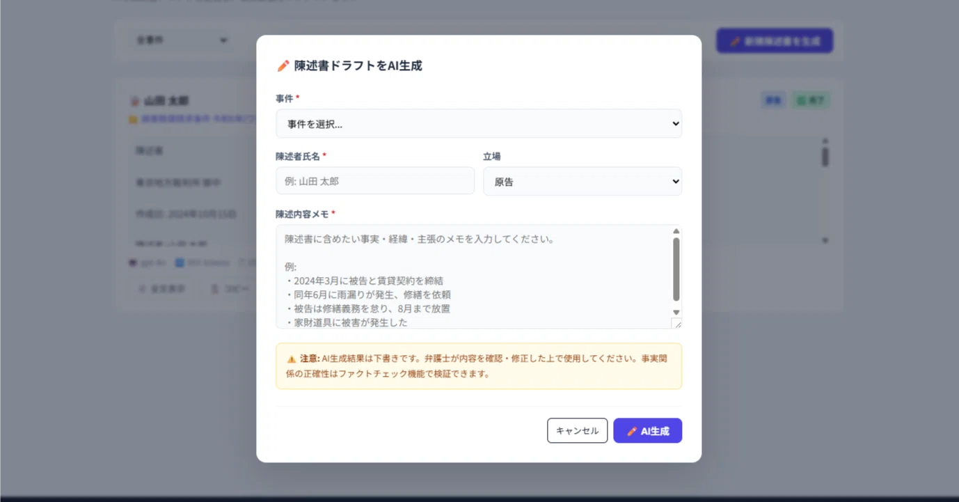
Task: Click the green 完了 status badge in background
Action: coord(811,101)
